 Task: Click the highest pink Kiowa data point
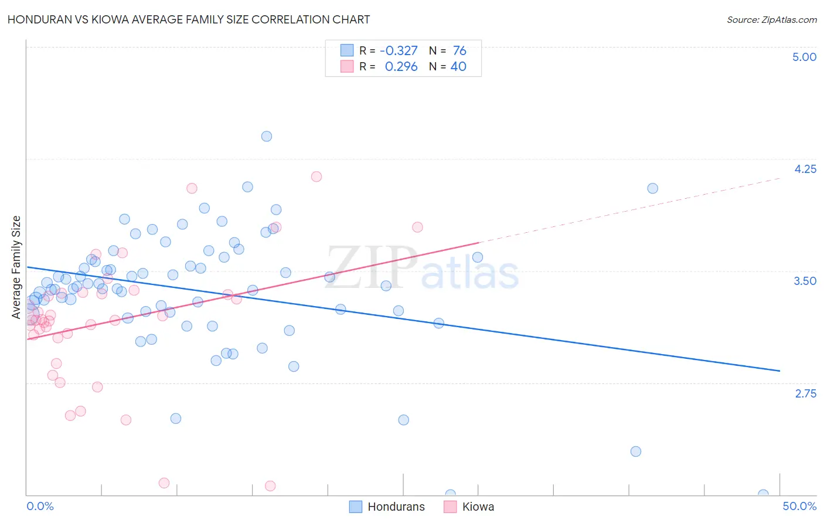tap(316, 176)
